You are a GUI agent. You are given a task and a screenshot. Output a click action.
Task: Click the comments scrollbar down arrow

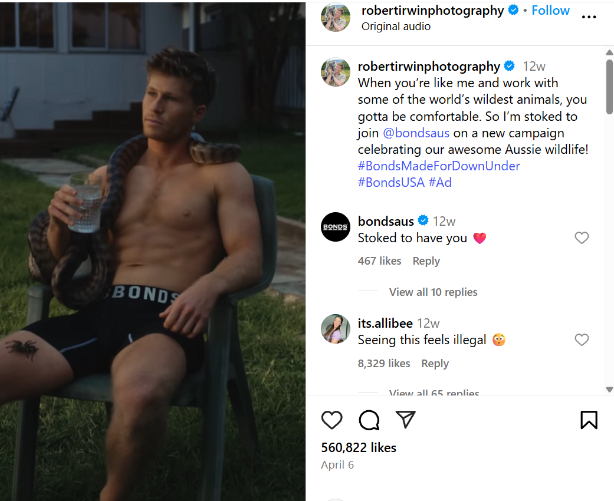609,390
